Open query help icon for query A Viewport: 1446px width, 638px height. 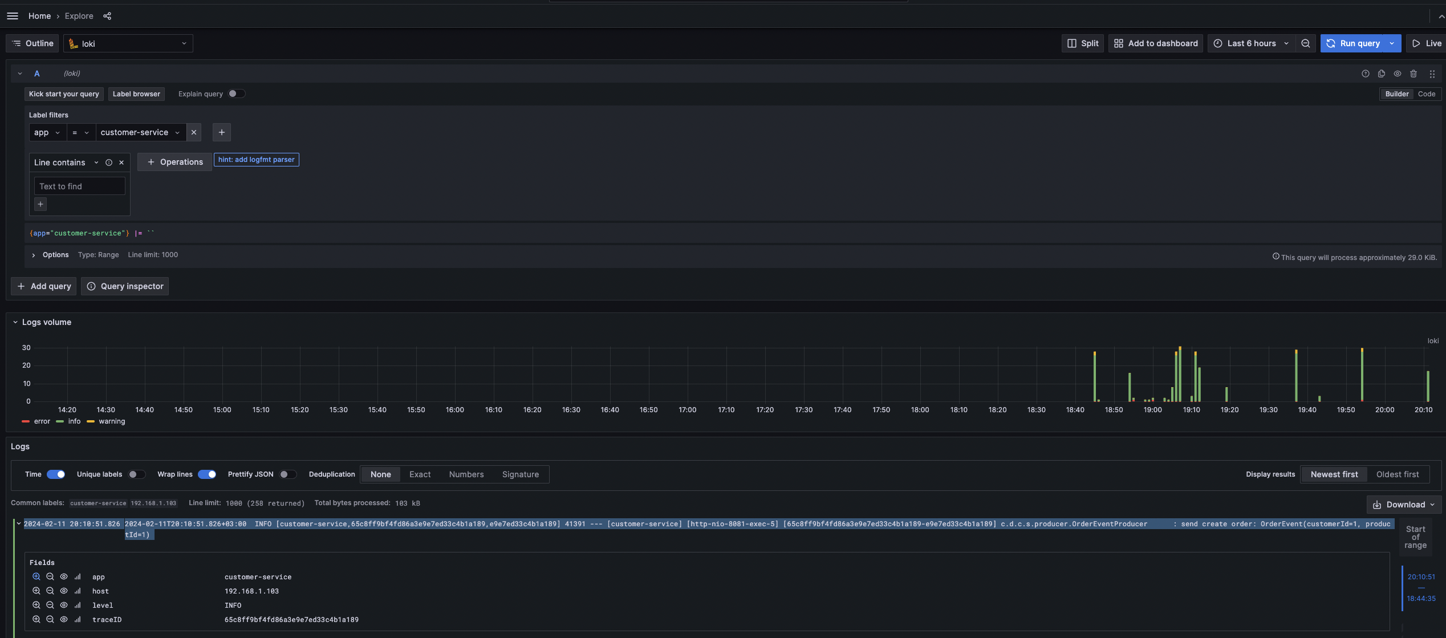(1366, 74)
